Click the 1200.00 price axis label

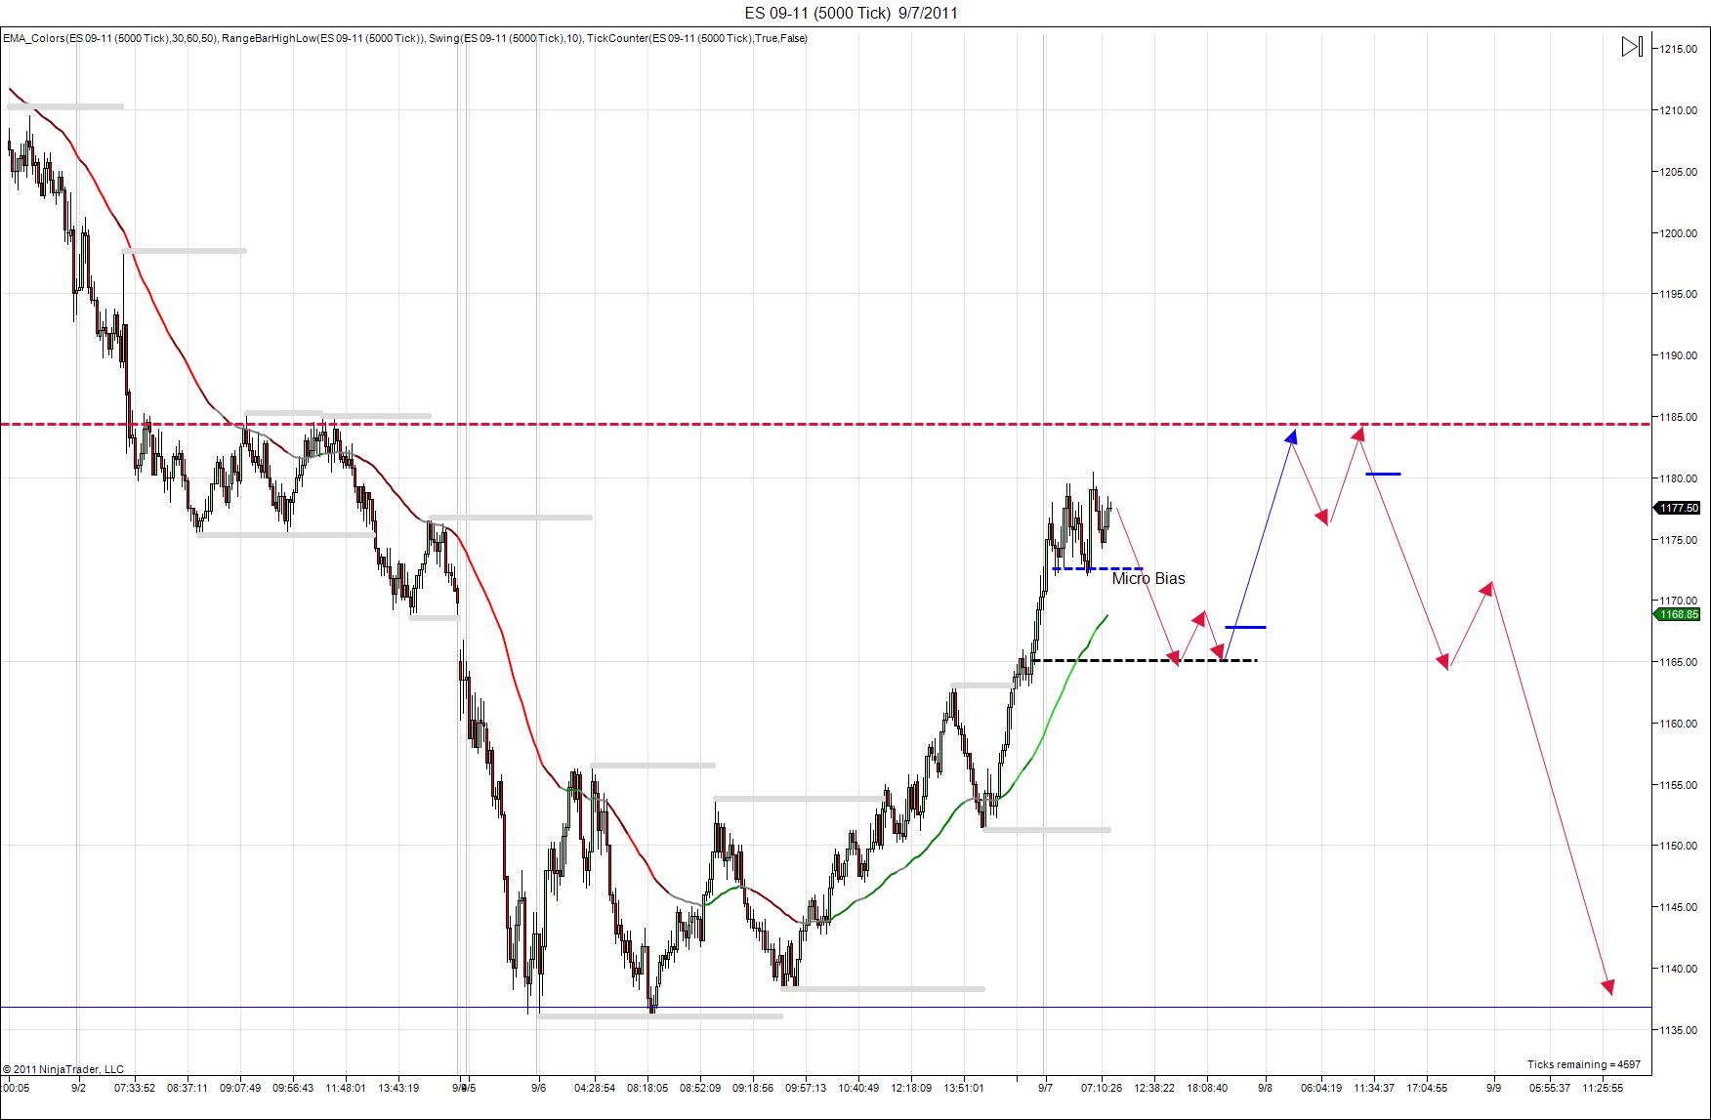point(1679,233)
